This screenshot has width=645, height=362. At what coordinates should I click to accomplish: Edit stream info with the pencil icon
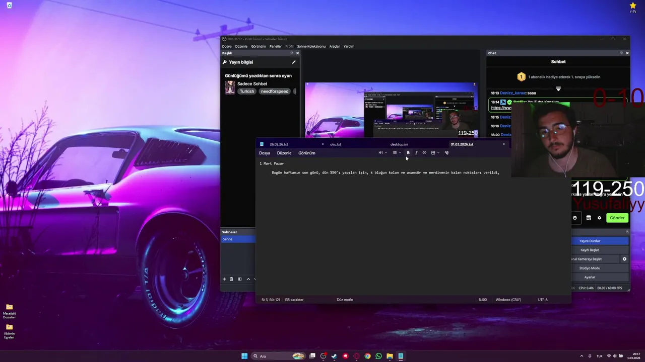tap(294, 62)
